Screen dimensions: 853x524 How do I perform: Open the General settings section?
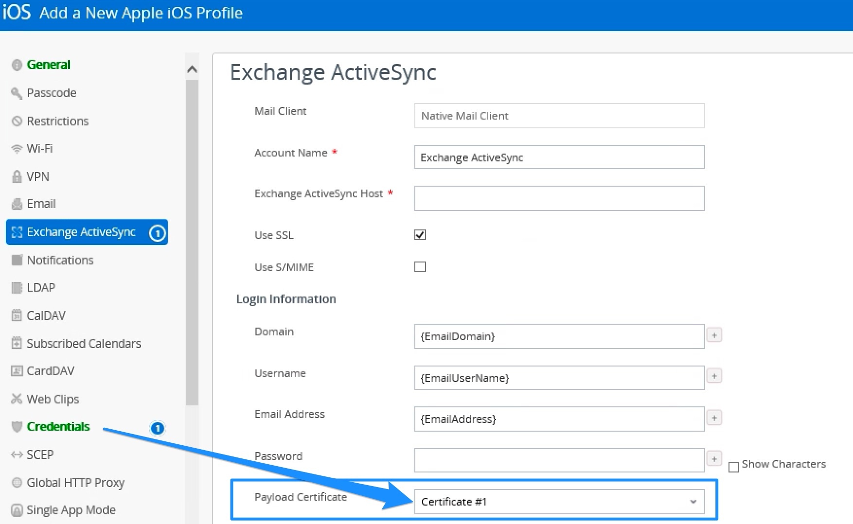pos(49,65)
